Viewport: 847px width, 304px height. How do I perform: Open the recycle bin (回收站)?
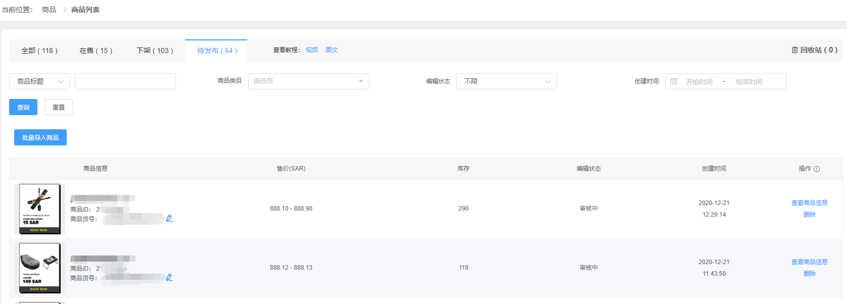[814, 50]
